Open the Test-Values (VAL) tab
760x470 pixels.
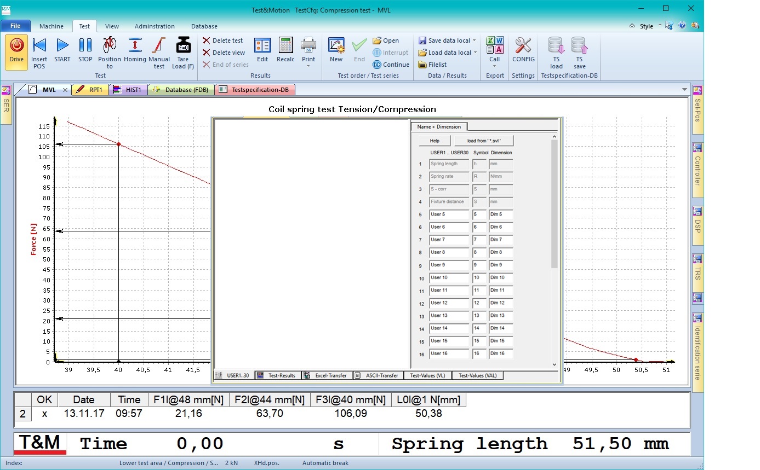pos(478,375)
